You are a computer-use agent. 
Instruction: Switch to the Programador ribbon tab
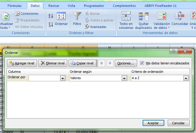point(94,6)
